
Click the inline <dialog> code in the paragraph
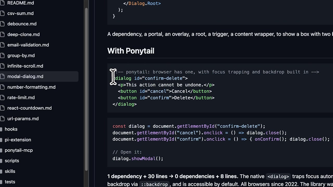(278, 177)
